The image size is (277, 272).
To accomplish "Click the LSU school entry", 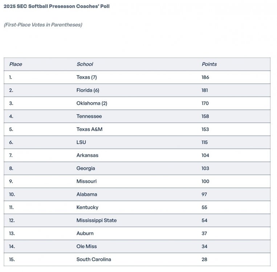I will (x=81, y=143).
